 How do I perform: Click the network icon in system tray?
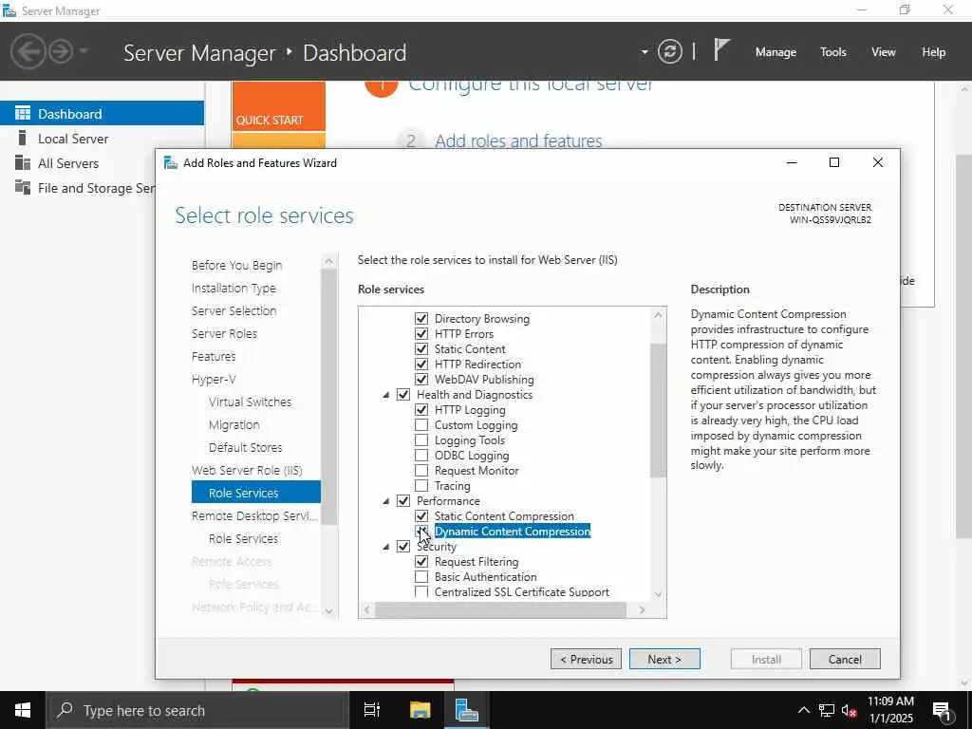pos(827,710)
